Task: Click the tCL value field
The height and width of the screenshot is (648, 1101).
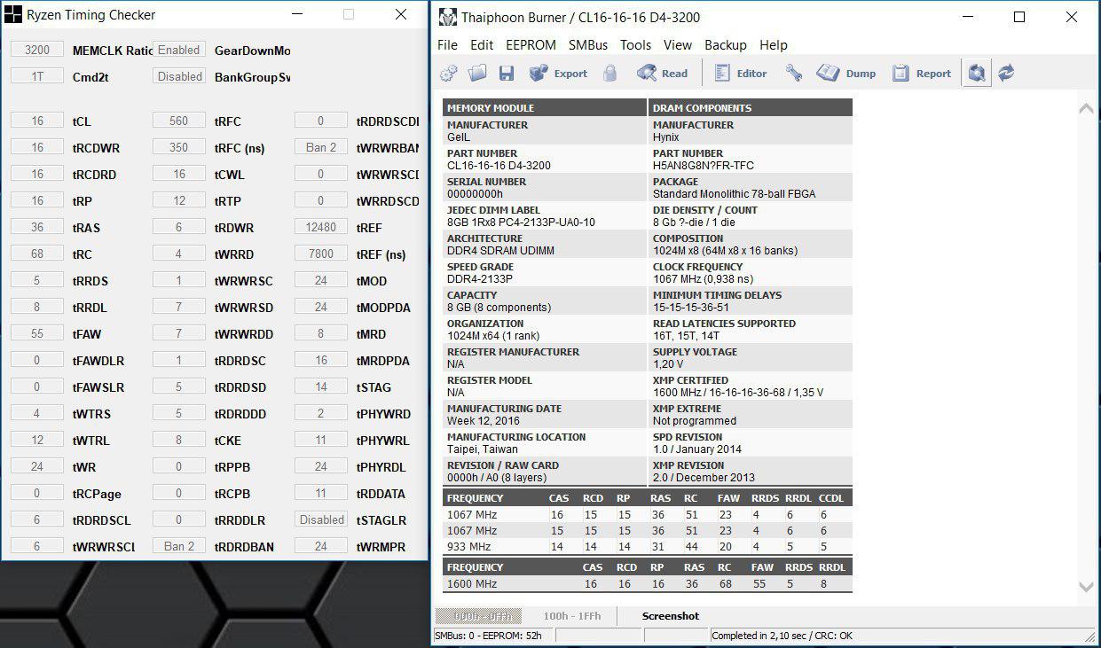Action: tap(37, 121)
